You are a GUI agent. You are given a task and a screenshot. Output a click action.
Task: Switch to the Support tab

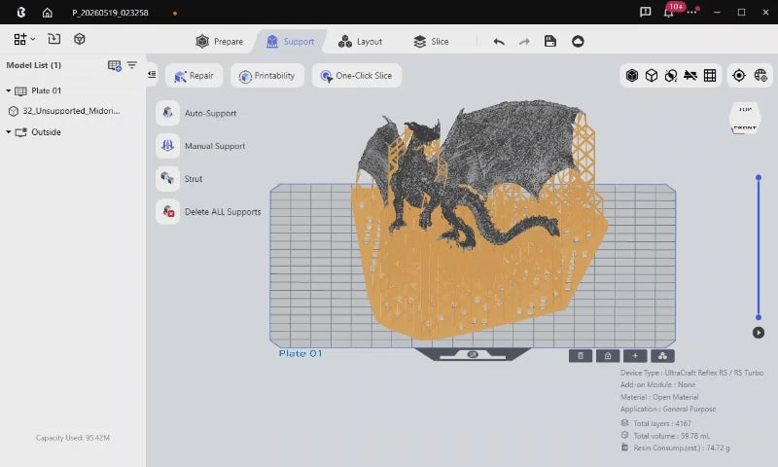pyautogui.click(x=290, y=41)
